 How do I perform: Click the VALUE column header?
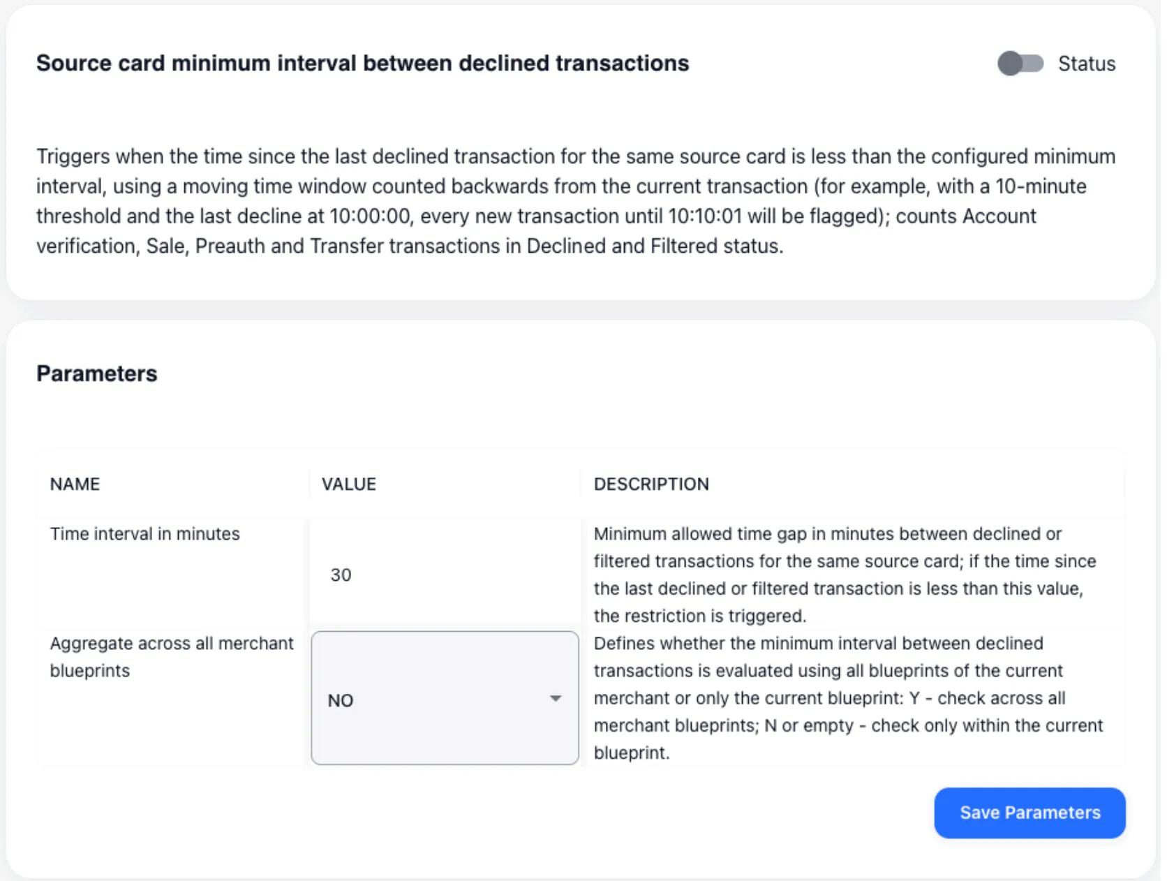click(x=348, y=484)
